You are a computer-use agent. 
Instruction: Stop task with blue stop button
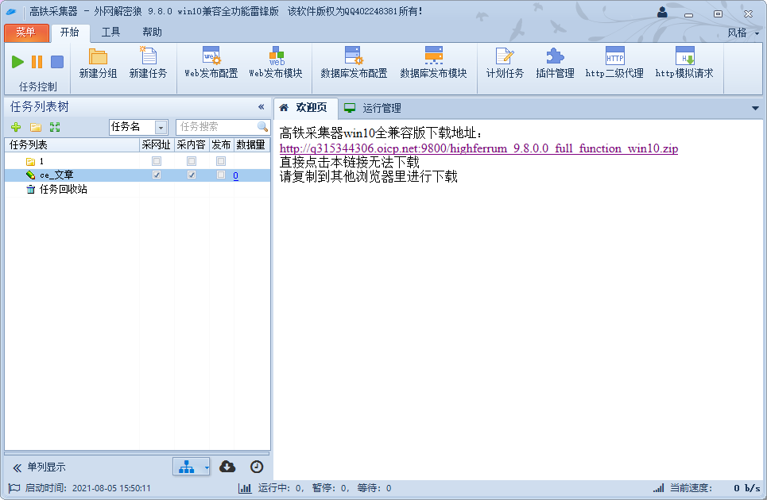(57, 62)
